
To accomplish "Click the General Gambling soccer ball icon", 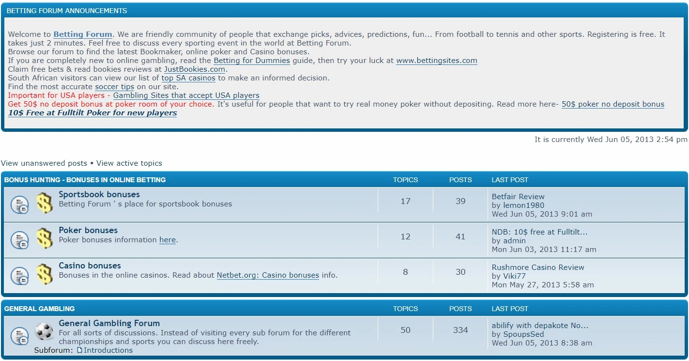I will (x=44, y=332).
